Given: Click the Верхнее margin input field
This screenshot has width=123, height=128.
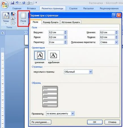Looking at the screenshot, I should 56,32.
